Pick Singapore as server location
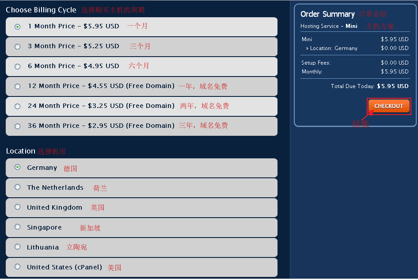418x280 pixels. pos(18,227)
